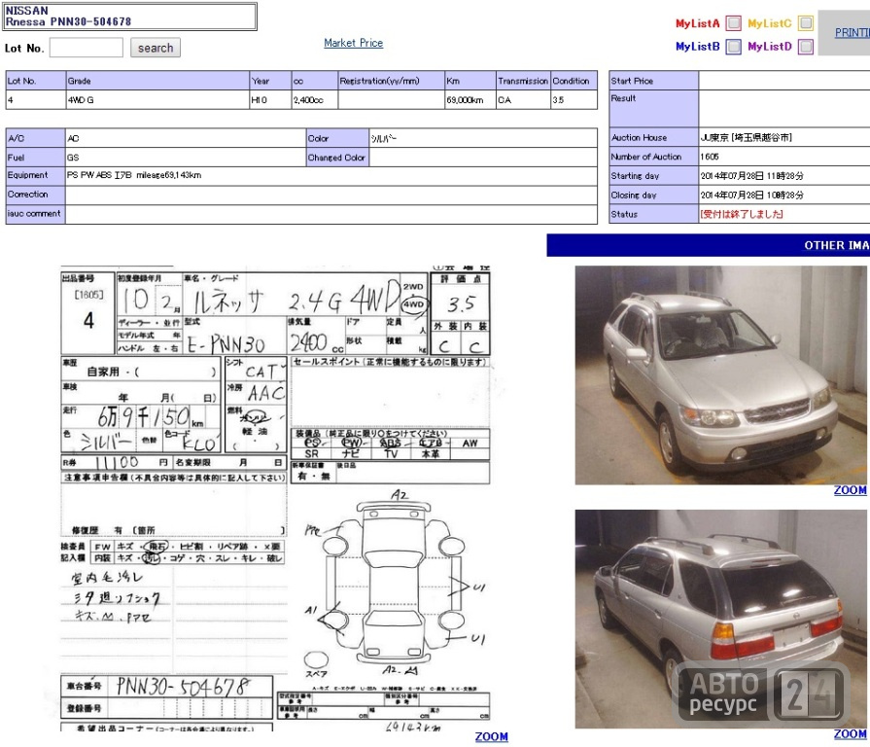
Task: Open the Market Price link
Action: [354, 43]
